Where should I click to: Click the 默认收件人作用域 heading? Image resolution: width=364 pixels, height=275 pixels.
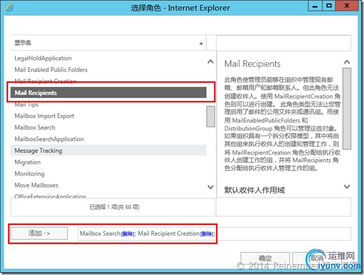pos(254,190)
